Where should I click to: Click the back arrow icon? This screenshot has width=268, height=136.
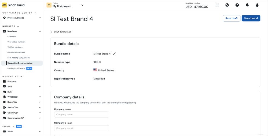click(x=52, y=32)
